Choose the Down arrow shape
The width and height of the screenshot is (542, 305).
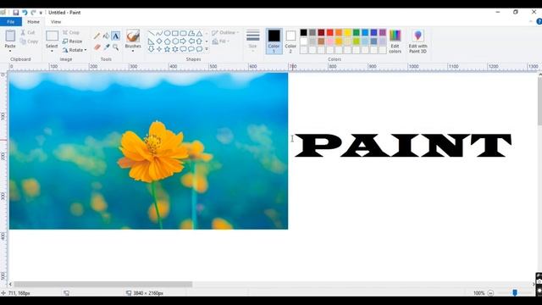tap(151, 49)
